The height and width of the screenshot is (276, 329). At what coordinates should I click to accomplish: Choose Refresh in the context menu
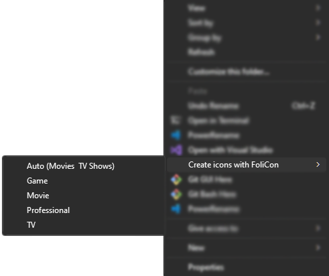[247, 52]
